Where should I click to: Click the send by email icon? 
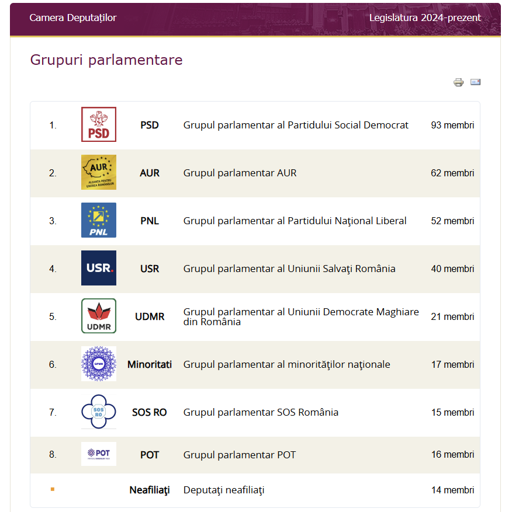point(475,82)
